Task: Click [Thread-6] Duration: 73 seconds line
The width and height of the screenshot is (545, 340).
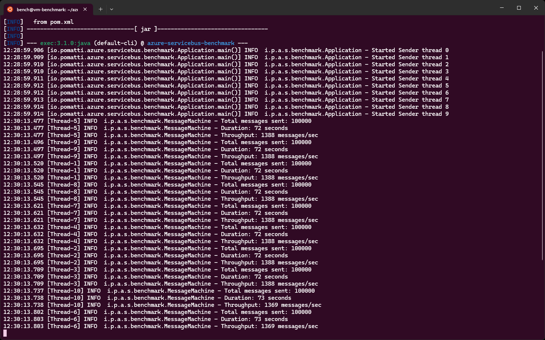Action: tap(145, 319)
